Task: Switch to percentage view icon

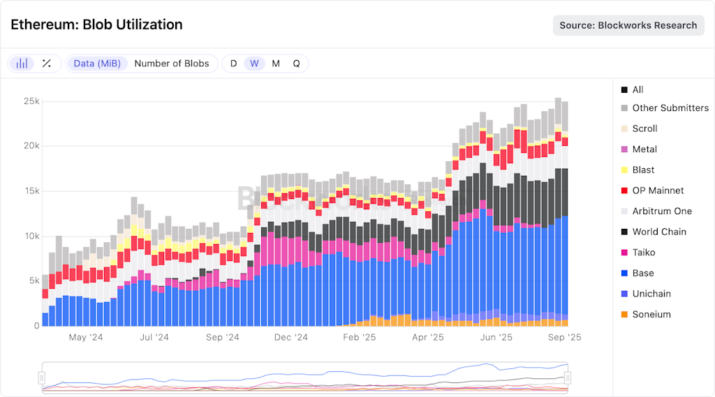Action: point(47,63)
